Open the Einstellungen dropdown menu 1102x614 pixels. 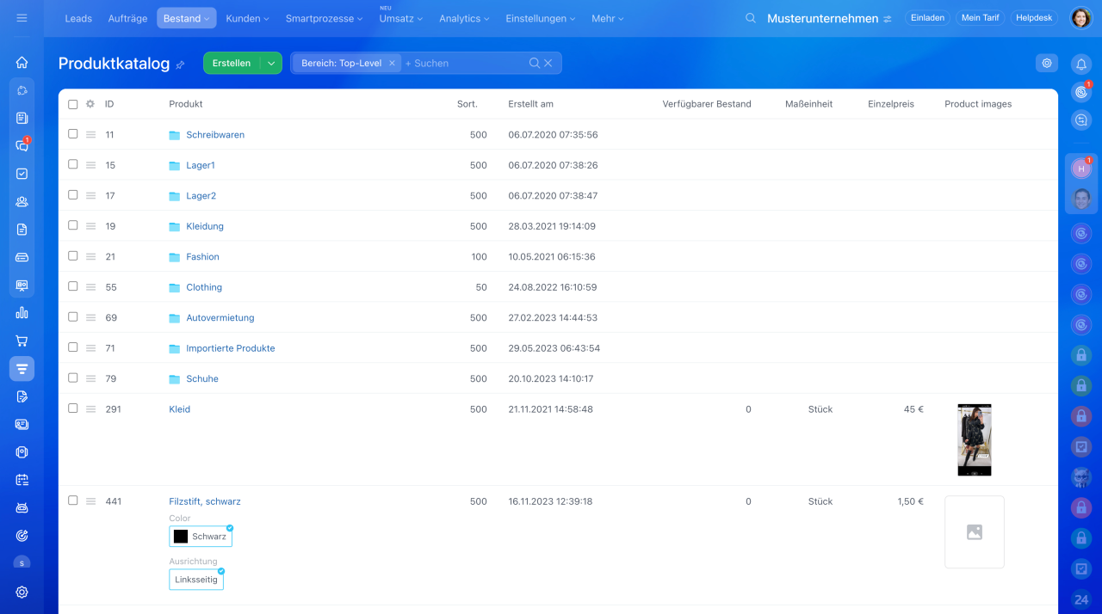pos(542,18)
